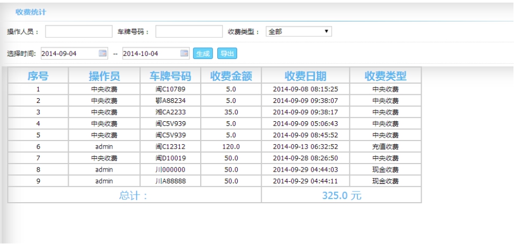Click the 收费金额 column header
The image size is (514, 244).
pyautogui.click(x=231, y=76)
